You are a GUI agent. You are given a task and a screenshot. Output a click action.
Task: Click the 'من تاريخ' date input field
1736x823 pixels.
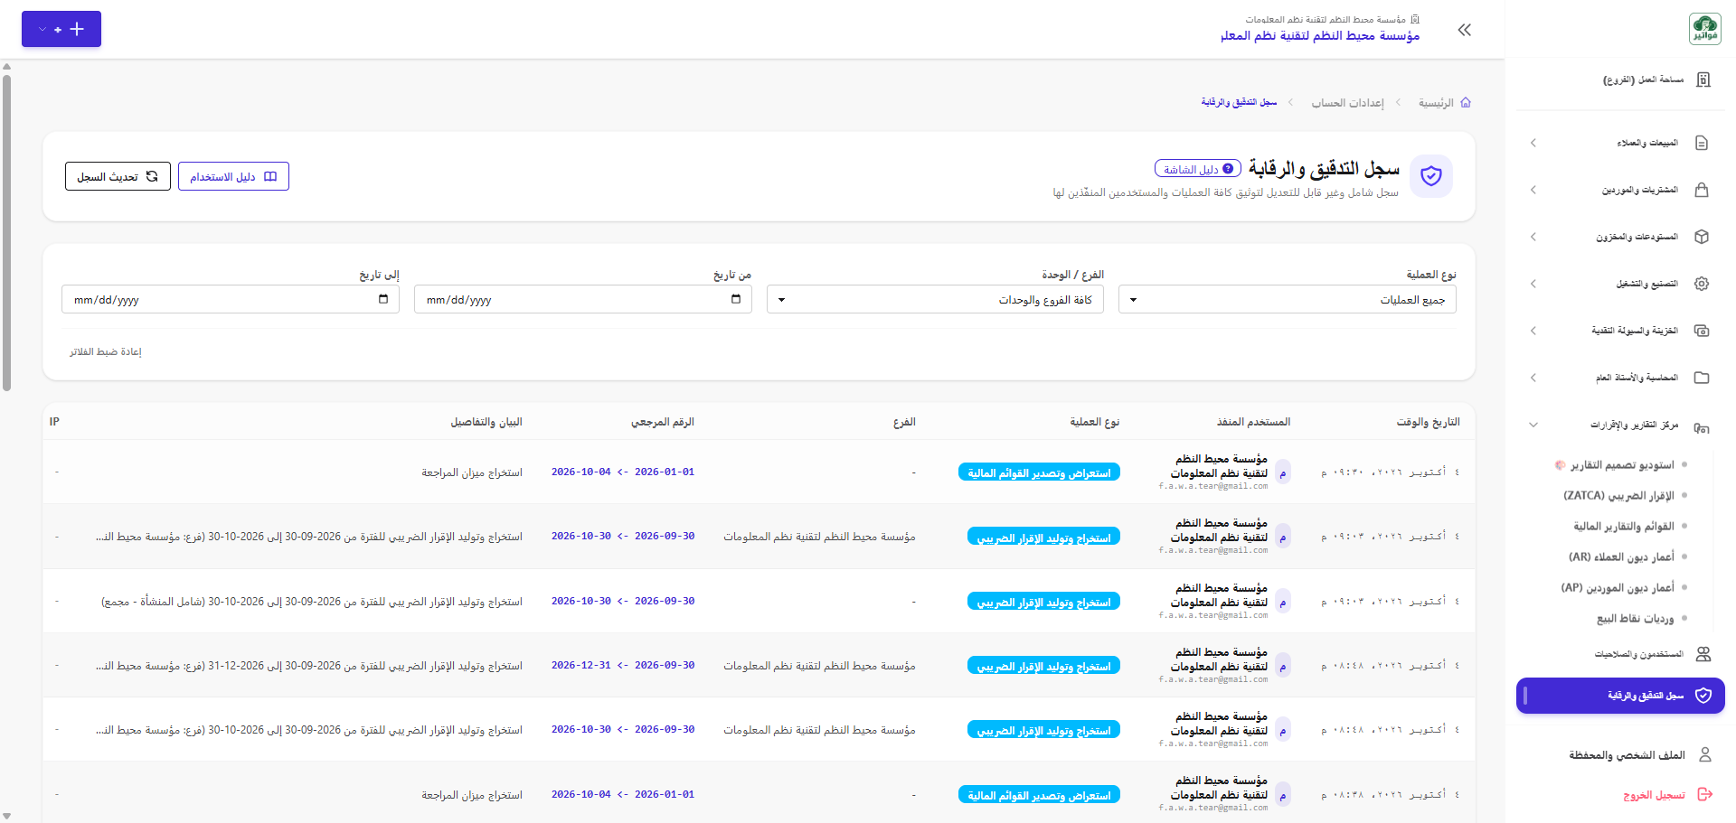click(583, 299)
